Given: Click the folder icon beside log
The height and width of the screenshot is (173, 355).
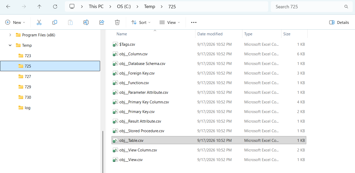Looking at the screenshot, I should 21,108.
